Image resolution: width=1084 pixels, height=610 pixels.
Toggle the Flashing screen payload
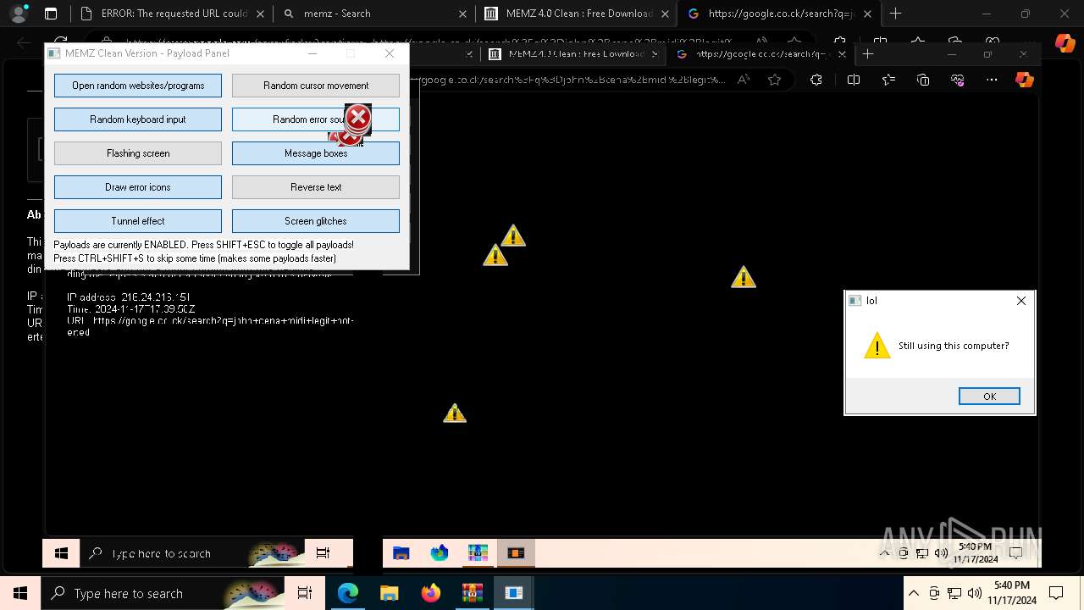pos(138,153)
